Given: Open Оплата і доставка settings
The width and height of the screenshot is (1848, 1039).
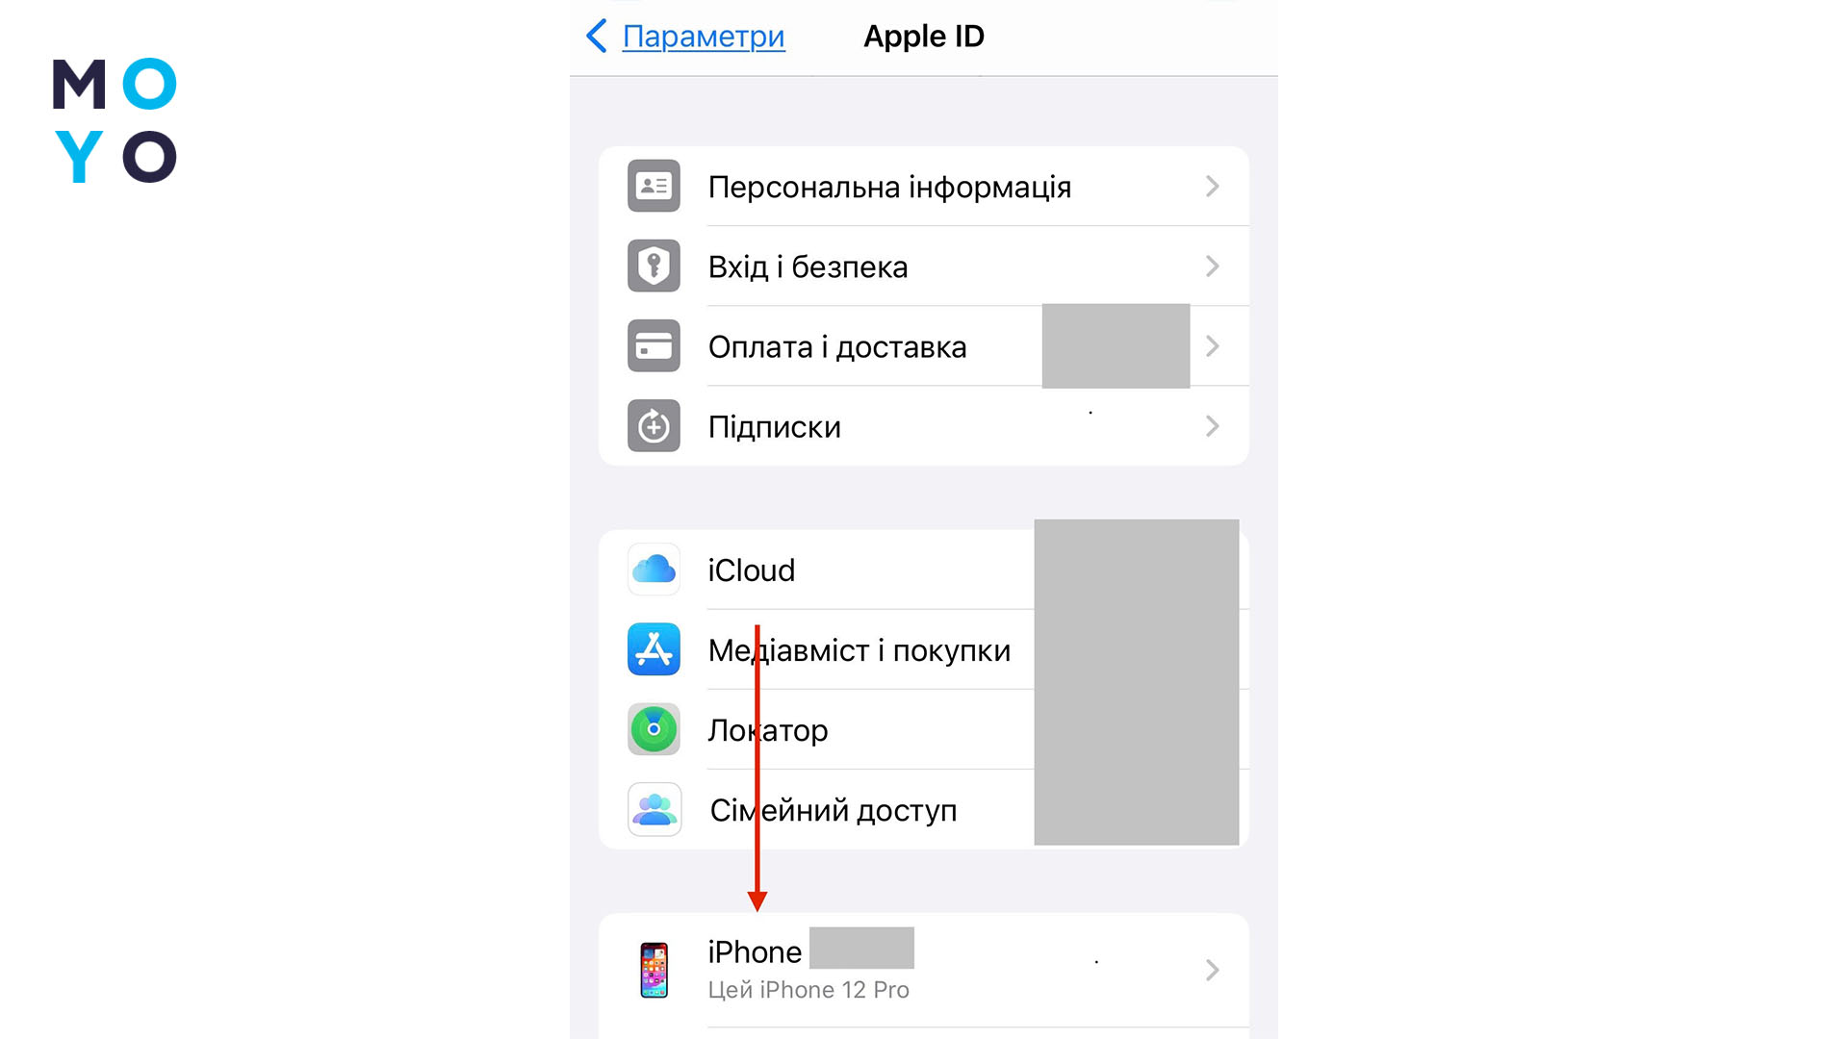Looking at the screenshot, I should tap(923, 346).
